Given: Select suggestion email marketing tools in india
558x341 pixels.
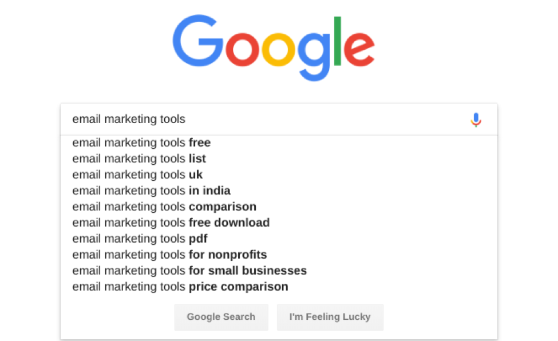Looking at the screenshot, I should click(151, 191).
